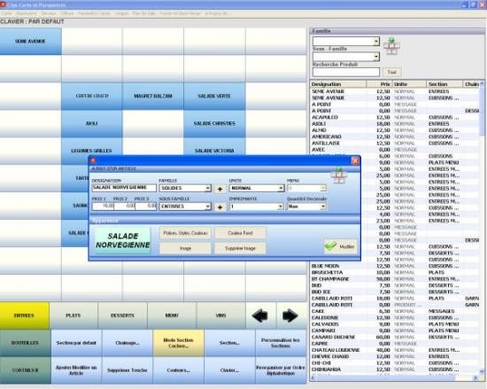Click the plus button beside FAMILLE dropdown
This screenshot has height=389, width=487.
(x=220, y=188)
